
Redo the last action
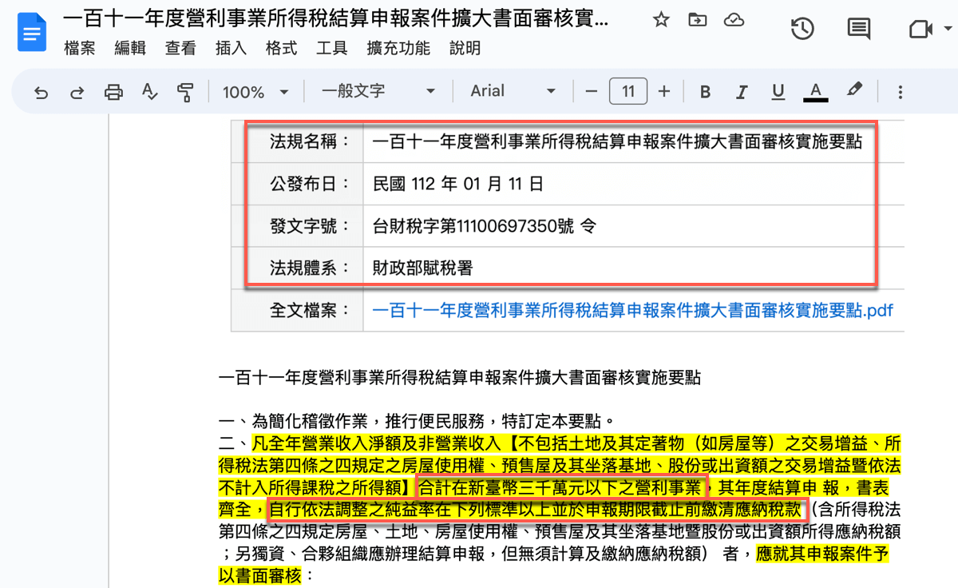pyautogui.click(x=77, y=92)
